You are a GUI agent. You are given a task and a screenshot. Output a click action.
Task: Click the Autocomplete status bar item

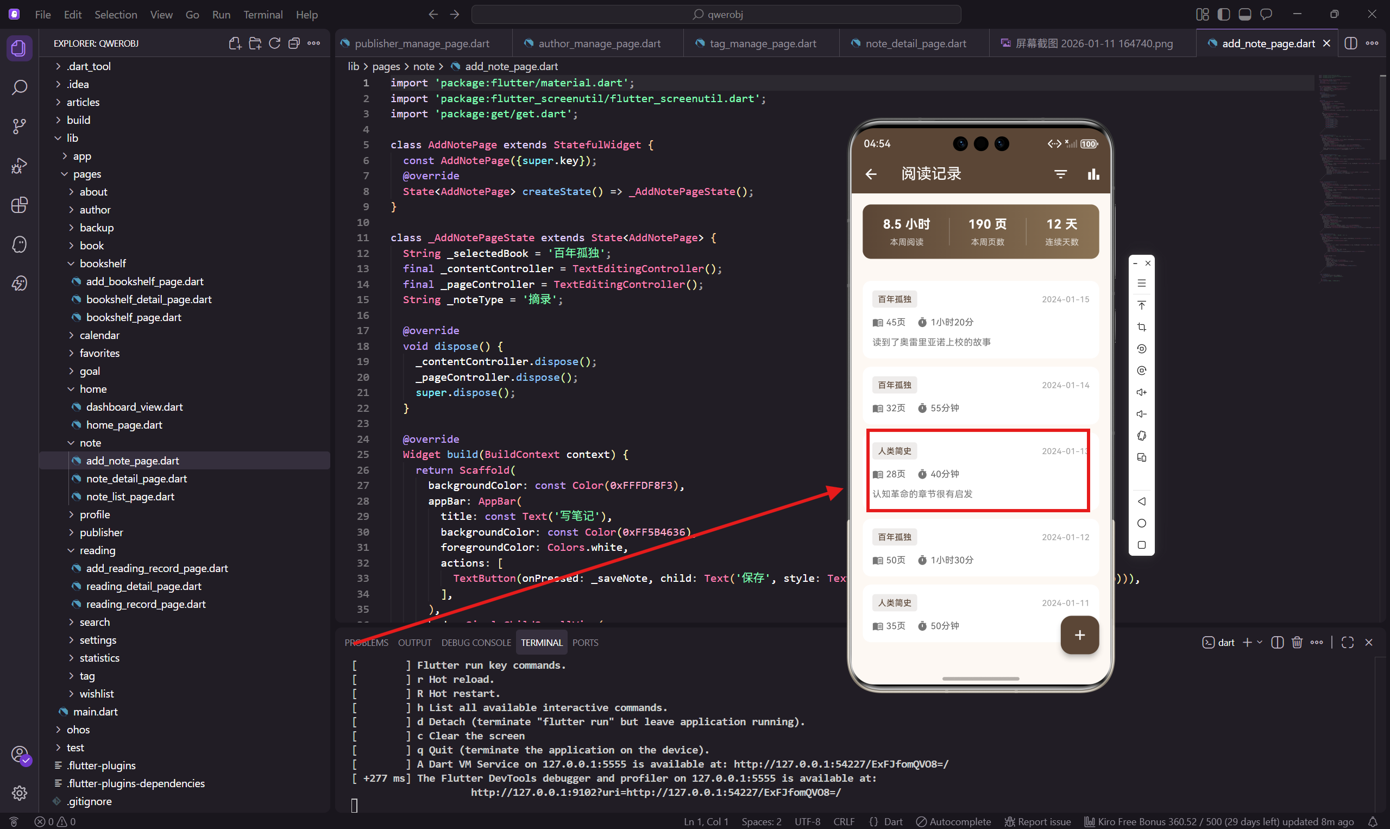pos(954,821)
